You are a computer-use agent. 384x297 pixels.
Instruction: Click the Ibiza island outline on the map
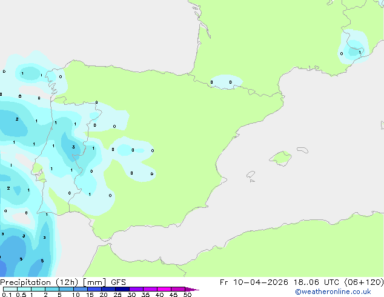pyautogui.click(x=251, y=175)
